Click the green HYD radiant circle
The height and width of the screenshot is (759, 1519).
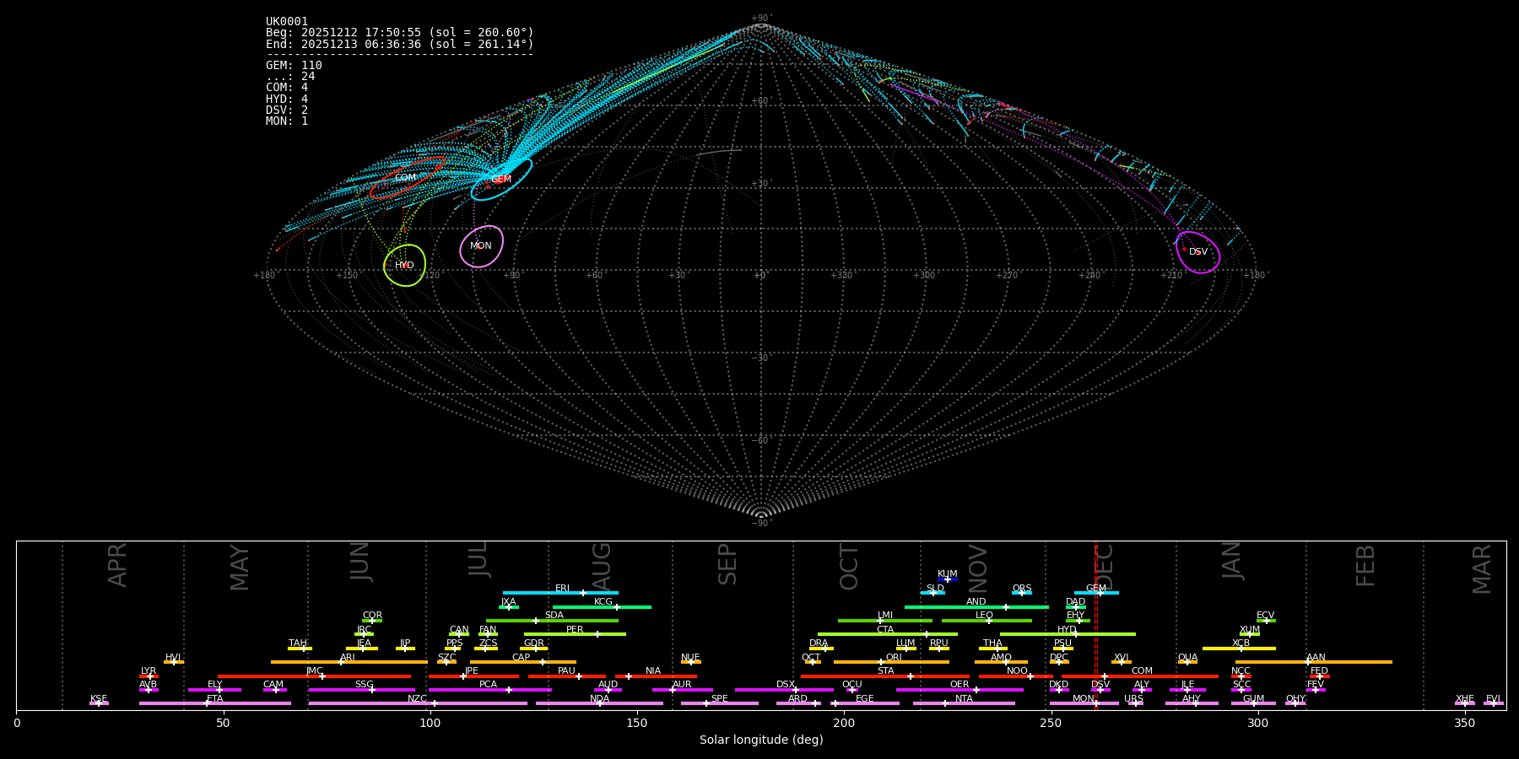[x=404, y=266]
